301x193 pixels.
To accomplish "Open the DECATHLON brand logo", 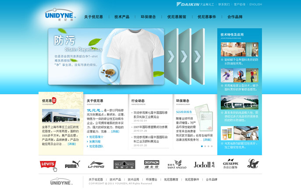I will pyautogui.click(x=152, y=164).
